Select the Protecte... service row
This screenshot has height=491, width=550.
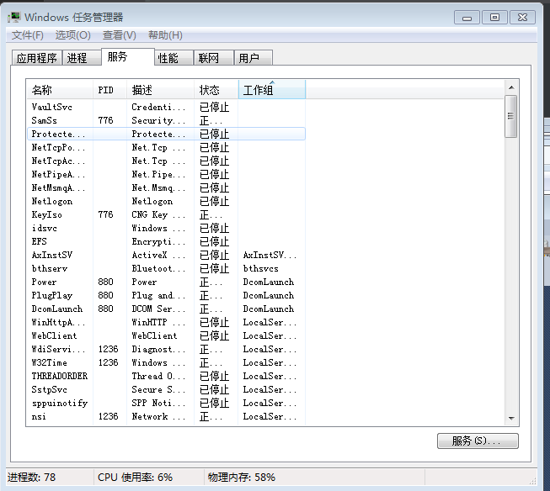(x=166, y=134)
